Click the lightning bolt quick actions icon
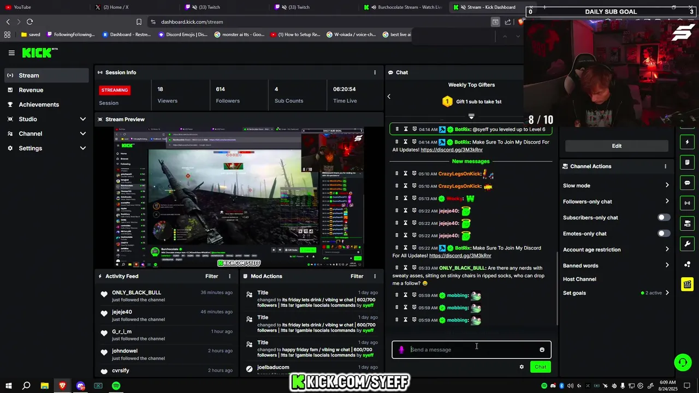699x393 pixels. click(x=688, y=142)
